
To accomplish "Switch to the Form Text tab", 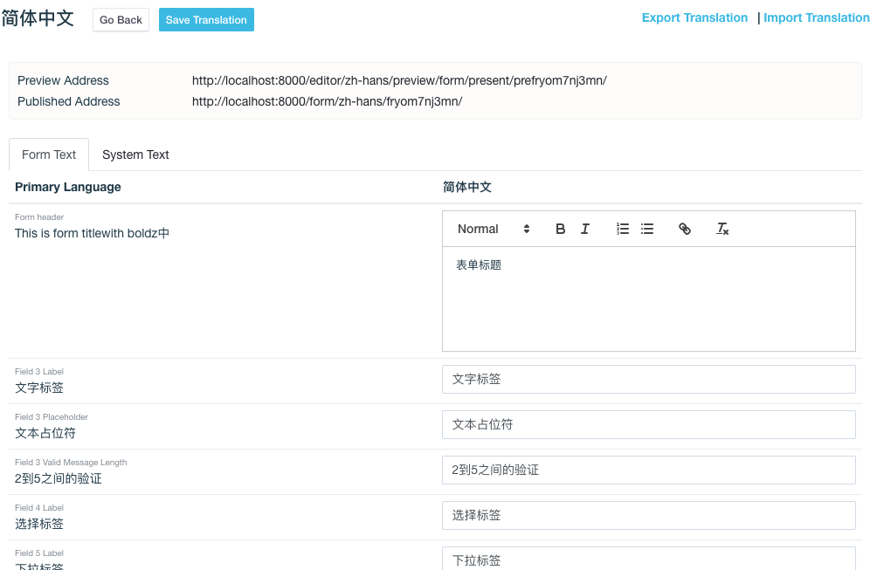I will click(48, 155).
